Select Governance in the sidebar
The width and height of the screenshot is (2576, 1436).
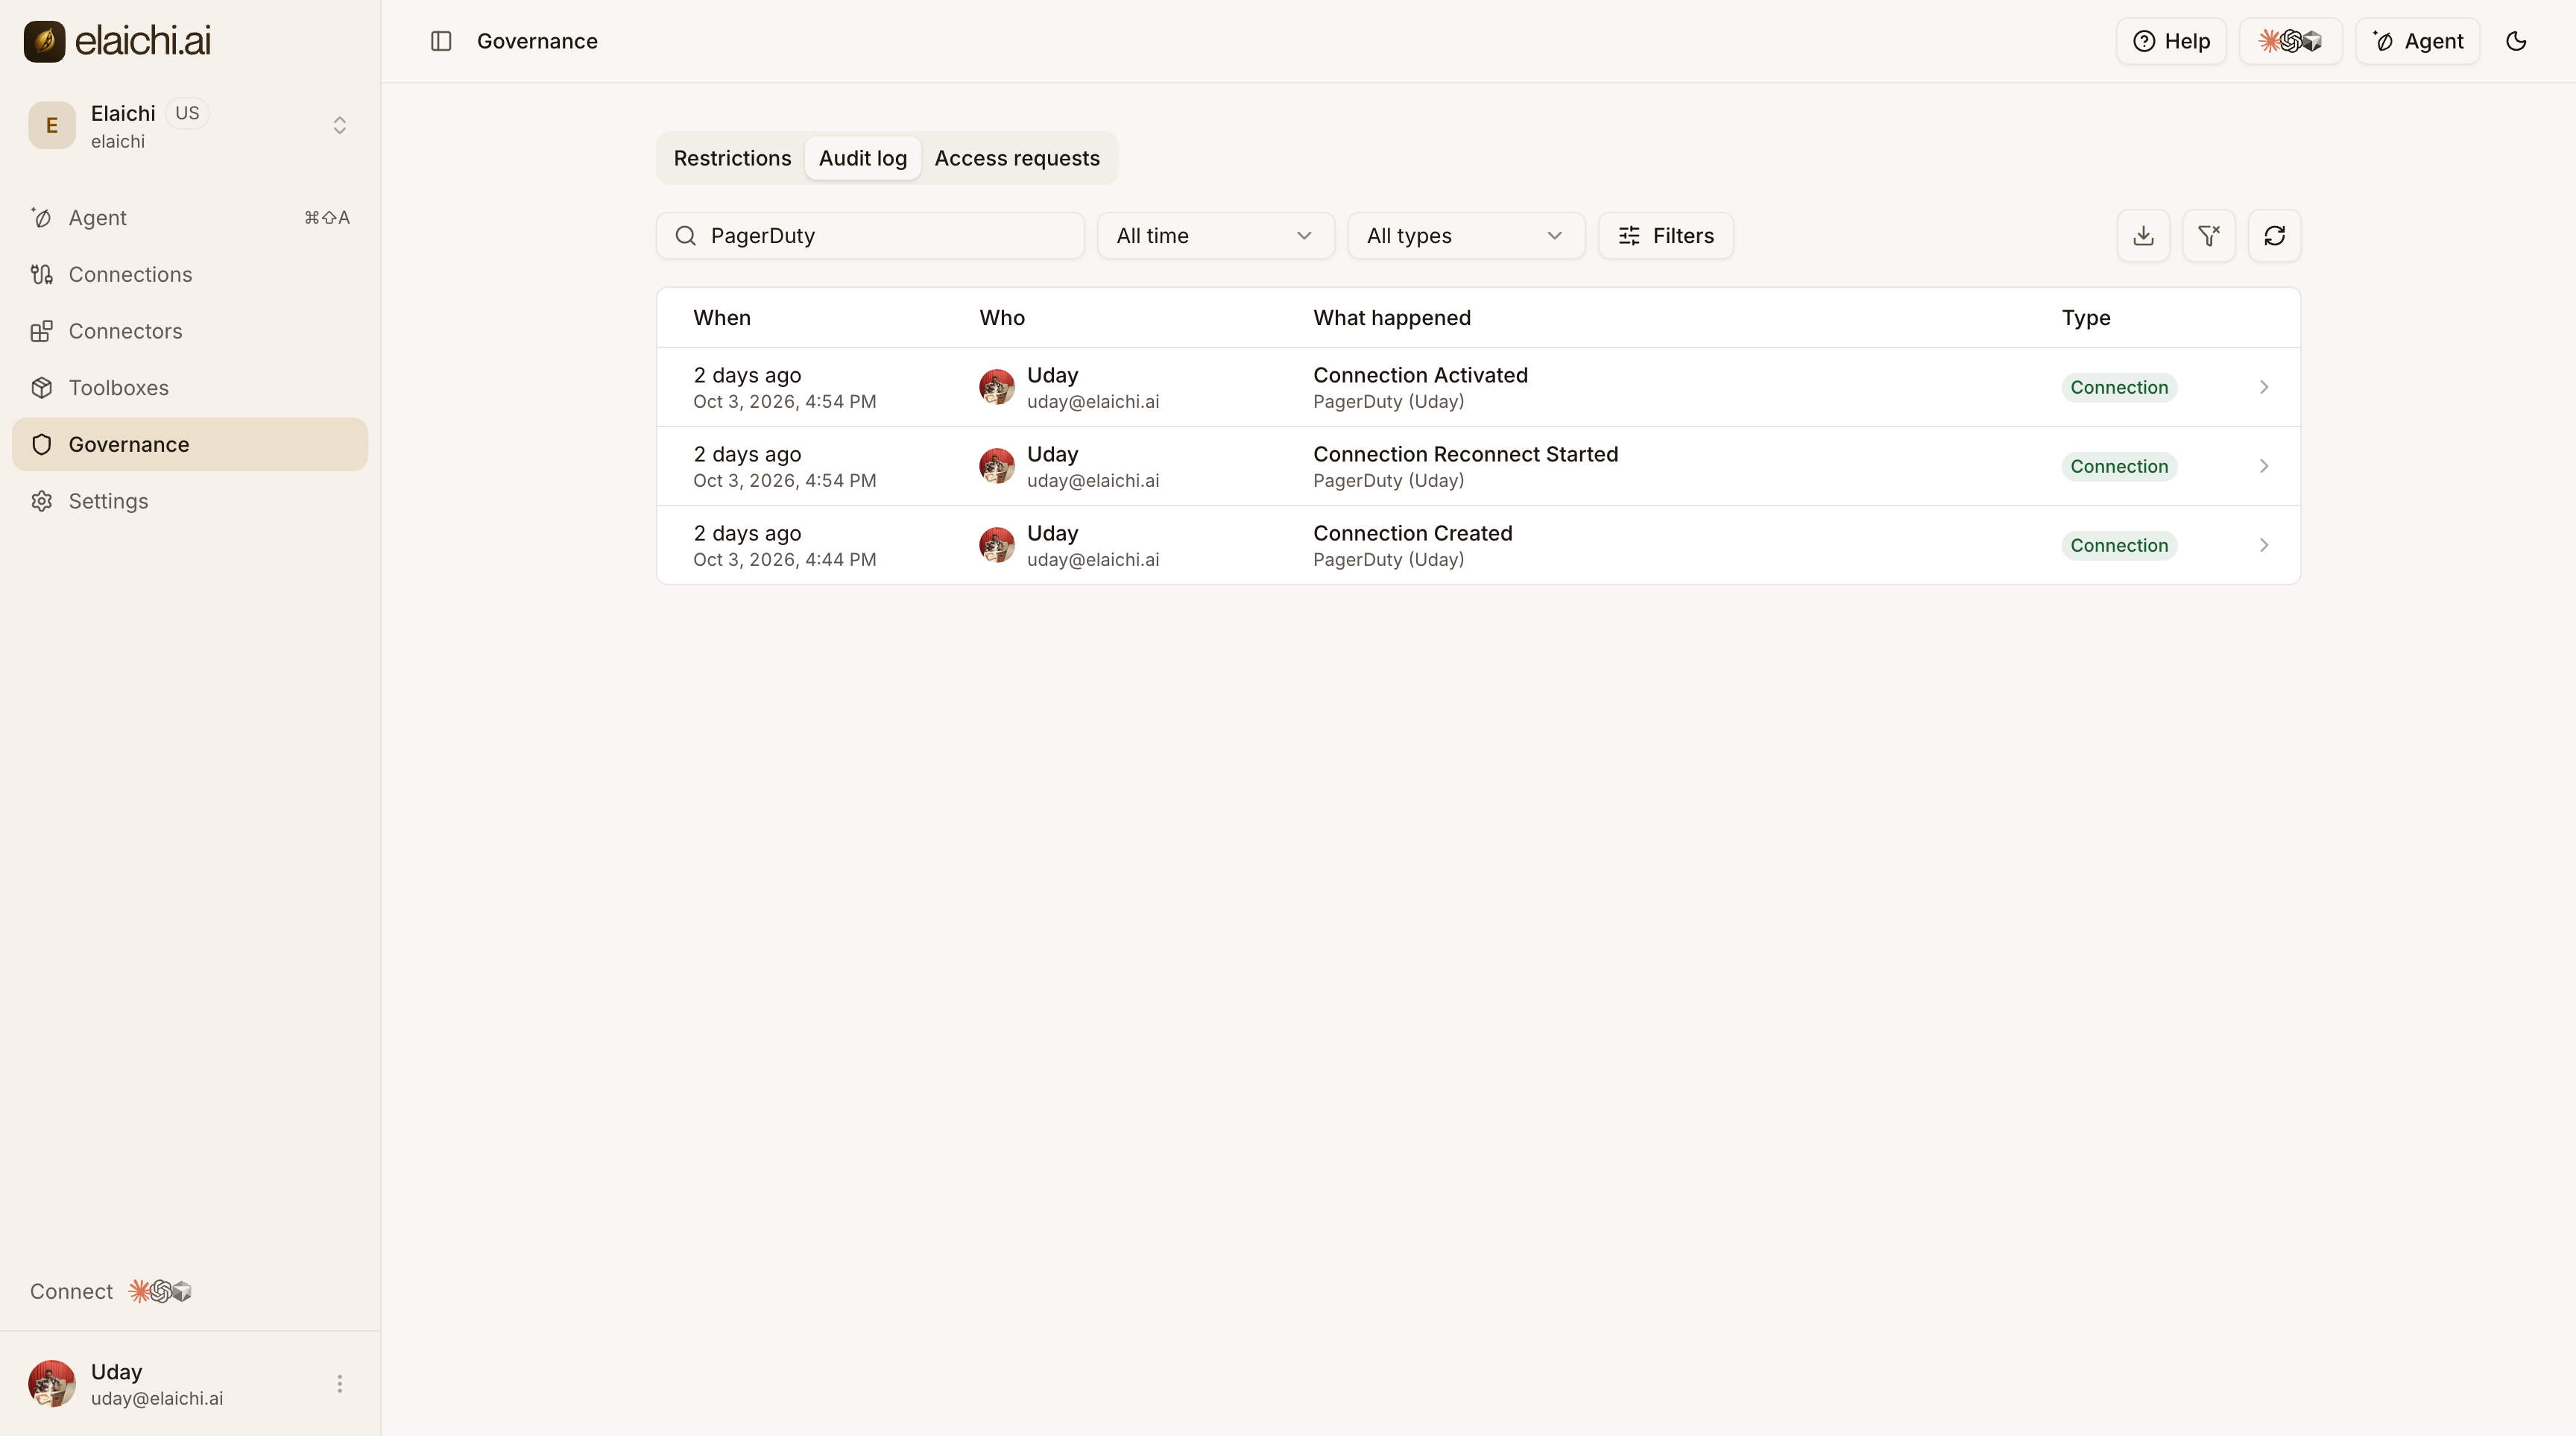(x=190, y=444)
